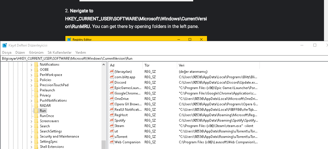Click the Discord string value icon
This screenshot has height=149, width=328.
[112, 82]
